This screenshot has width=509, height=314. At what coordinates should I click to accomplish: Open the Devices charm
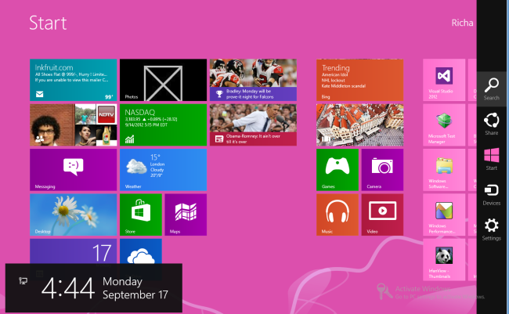click(x=492, y=194)
